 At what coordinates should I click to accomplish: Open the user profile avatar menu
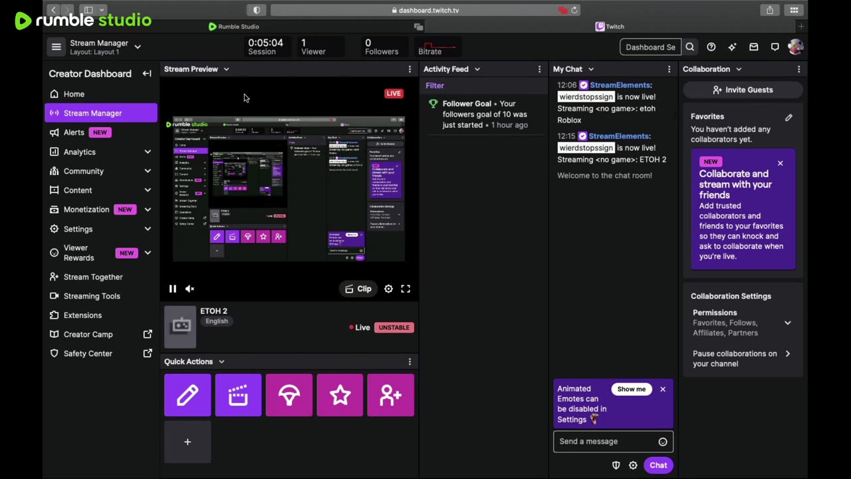tap(795, 47)
